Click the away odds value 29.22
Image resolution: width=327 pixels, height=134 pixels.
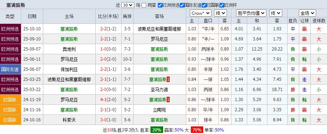coord(277,49)
